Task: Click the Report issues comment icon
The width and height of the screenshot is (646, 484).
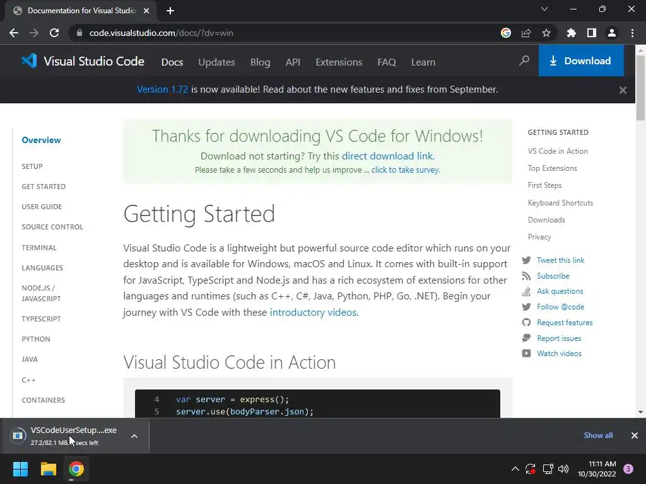Action: tap(527, 338)
